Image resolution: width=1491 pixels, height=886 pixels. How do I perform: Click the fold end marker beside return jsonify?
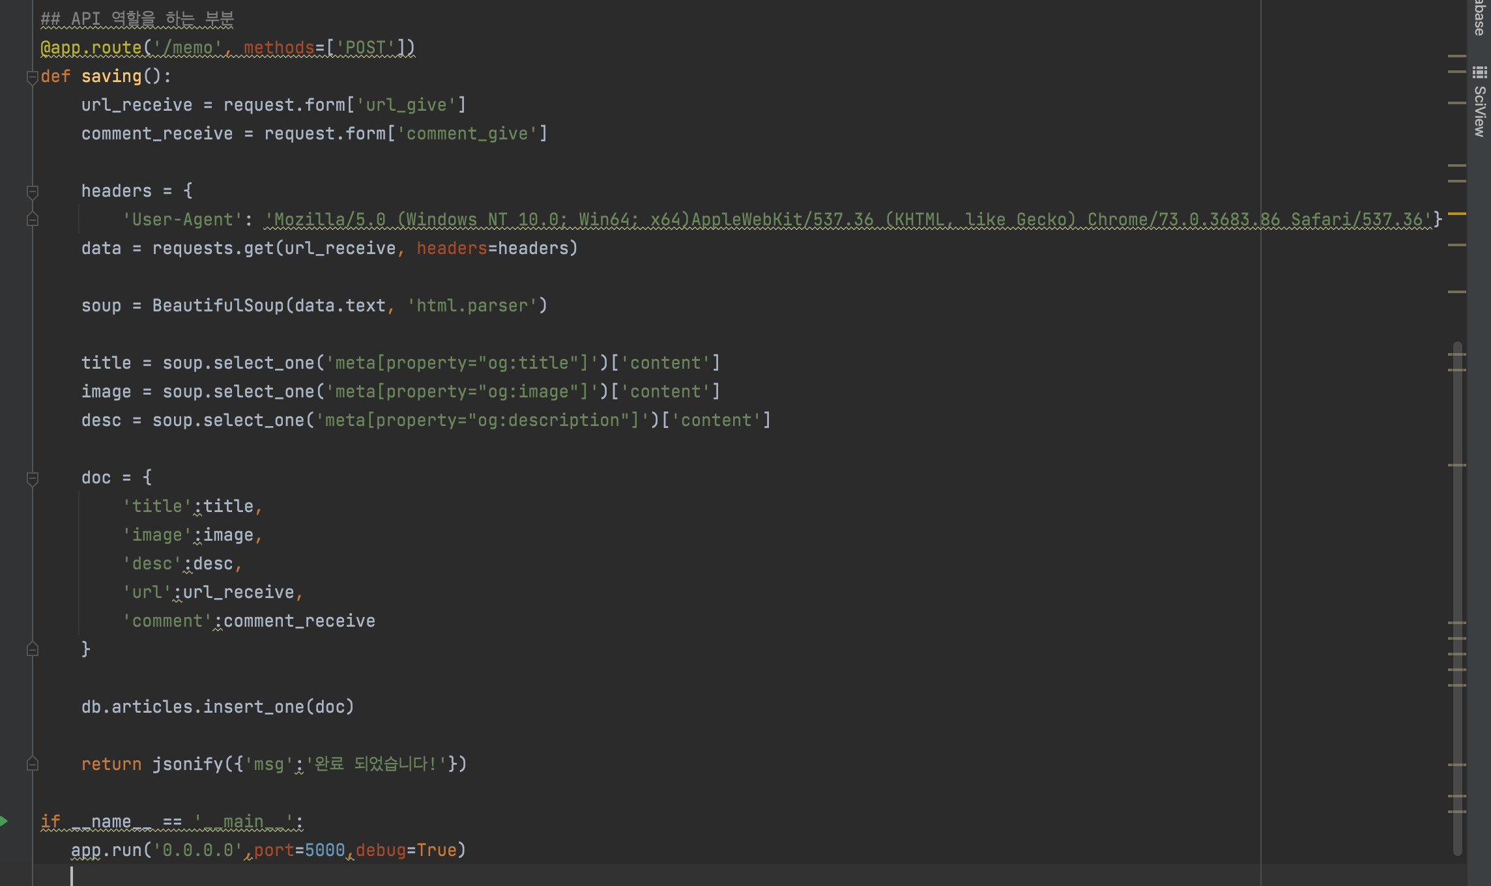pos(32,764)
